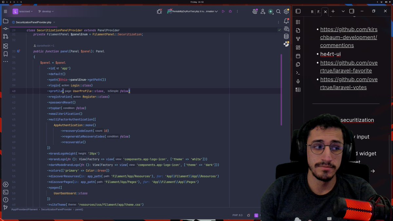393x221 pixels.
Task: Open more run actions vertical dots
Action: (237, 11)
